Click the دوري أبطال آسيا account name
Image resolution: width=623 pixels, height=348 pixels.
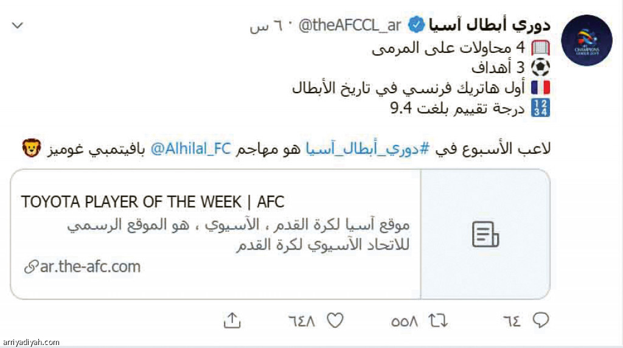click(490, 25)
